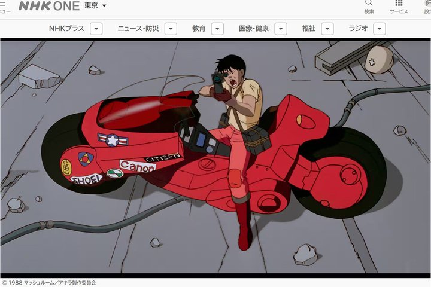
Task: Go to the 医療・健康 menu link
Action: pos(254,29)
